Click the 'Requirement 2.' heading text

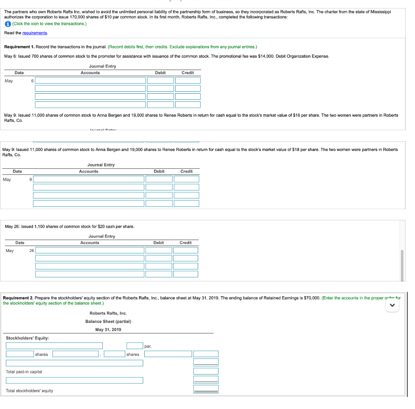click(x=18, y=298)
